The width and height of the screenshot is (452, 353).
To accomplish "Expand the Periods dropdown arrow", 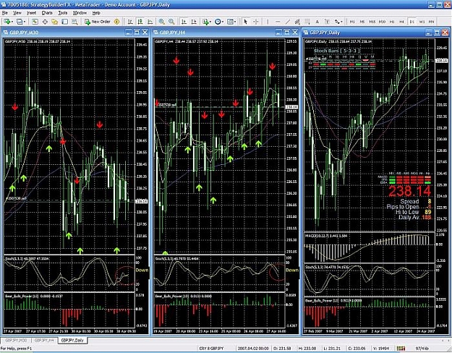I will pos(223,22).
